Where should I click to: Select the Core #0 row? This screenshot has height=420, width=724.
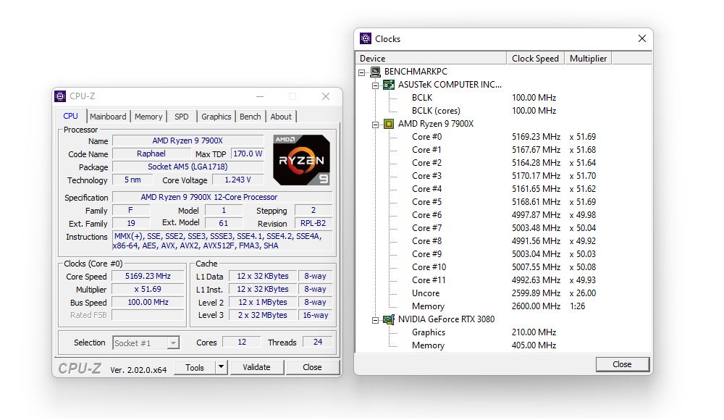coord(504,137)
